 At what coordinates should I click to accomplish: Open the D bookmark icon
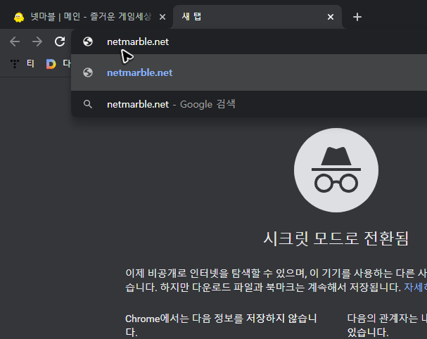coord(51,64)
